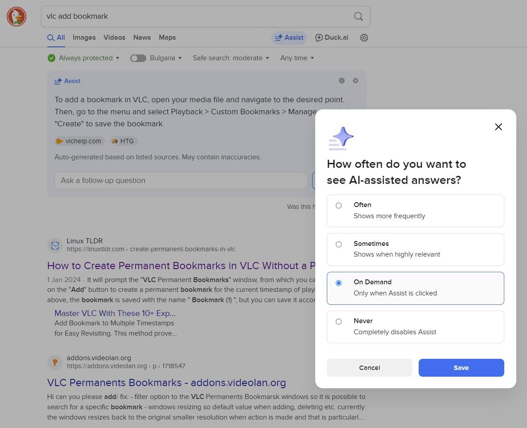Click the linuxtldr.com URL breadcrumb
The height and width of the screenshot is (428, 527).
coord(151,249)
